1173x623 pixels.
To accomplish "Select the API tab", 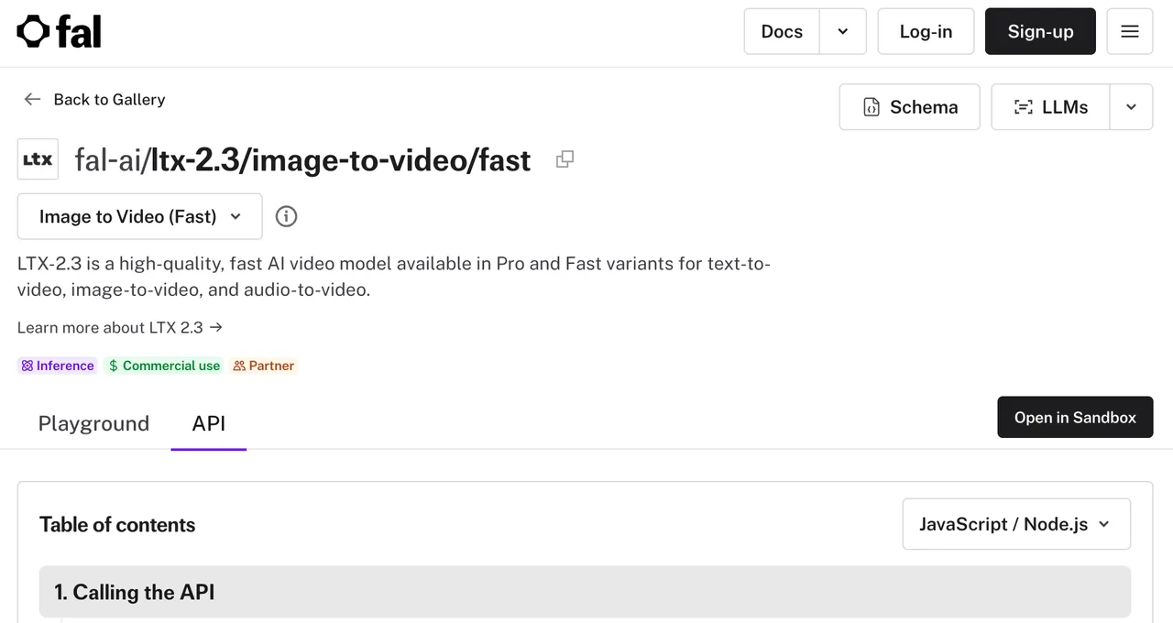I will click(x=209, y=423).
